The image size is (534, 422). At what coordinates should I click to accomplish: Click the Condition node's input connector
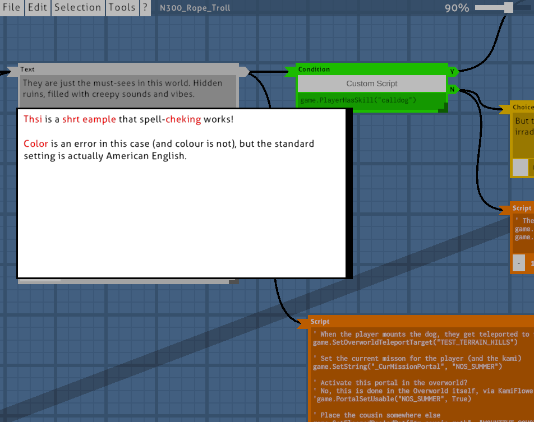[x=291, y=72]
